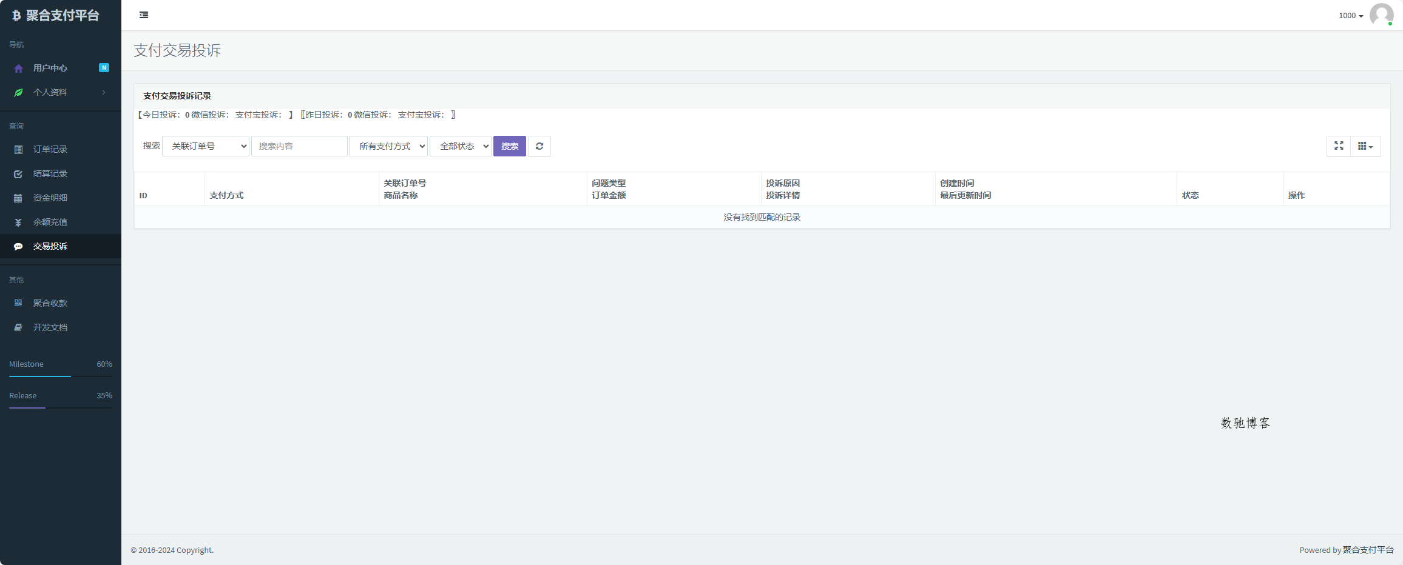Click the Release progress bar
The image size is (1403, 565).
[61, 408]
